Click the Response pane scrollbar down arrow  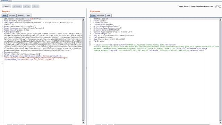221,122
